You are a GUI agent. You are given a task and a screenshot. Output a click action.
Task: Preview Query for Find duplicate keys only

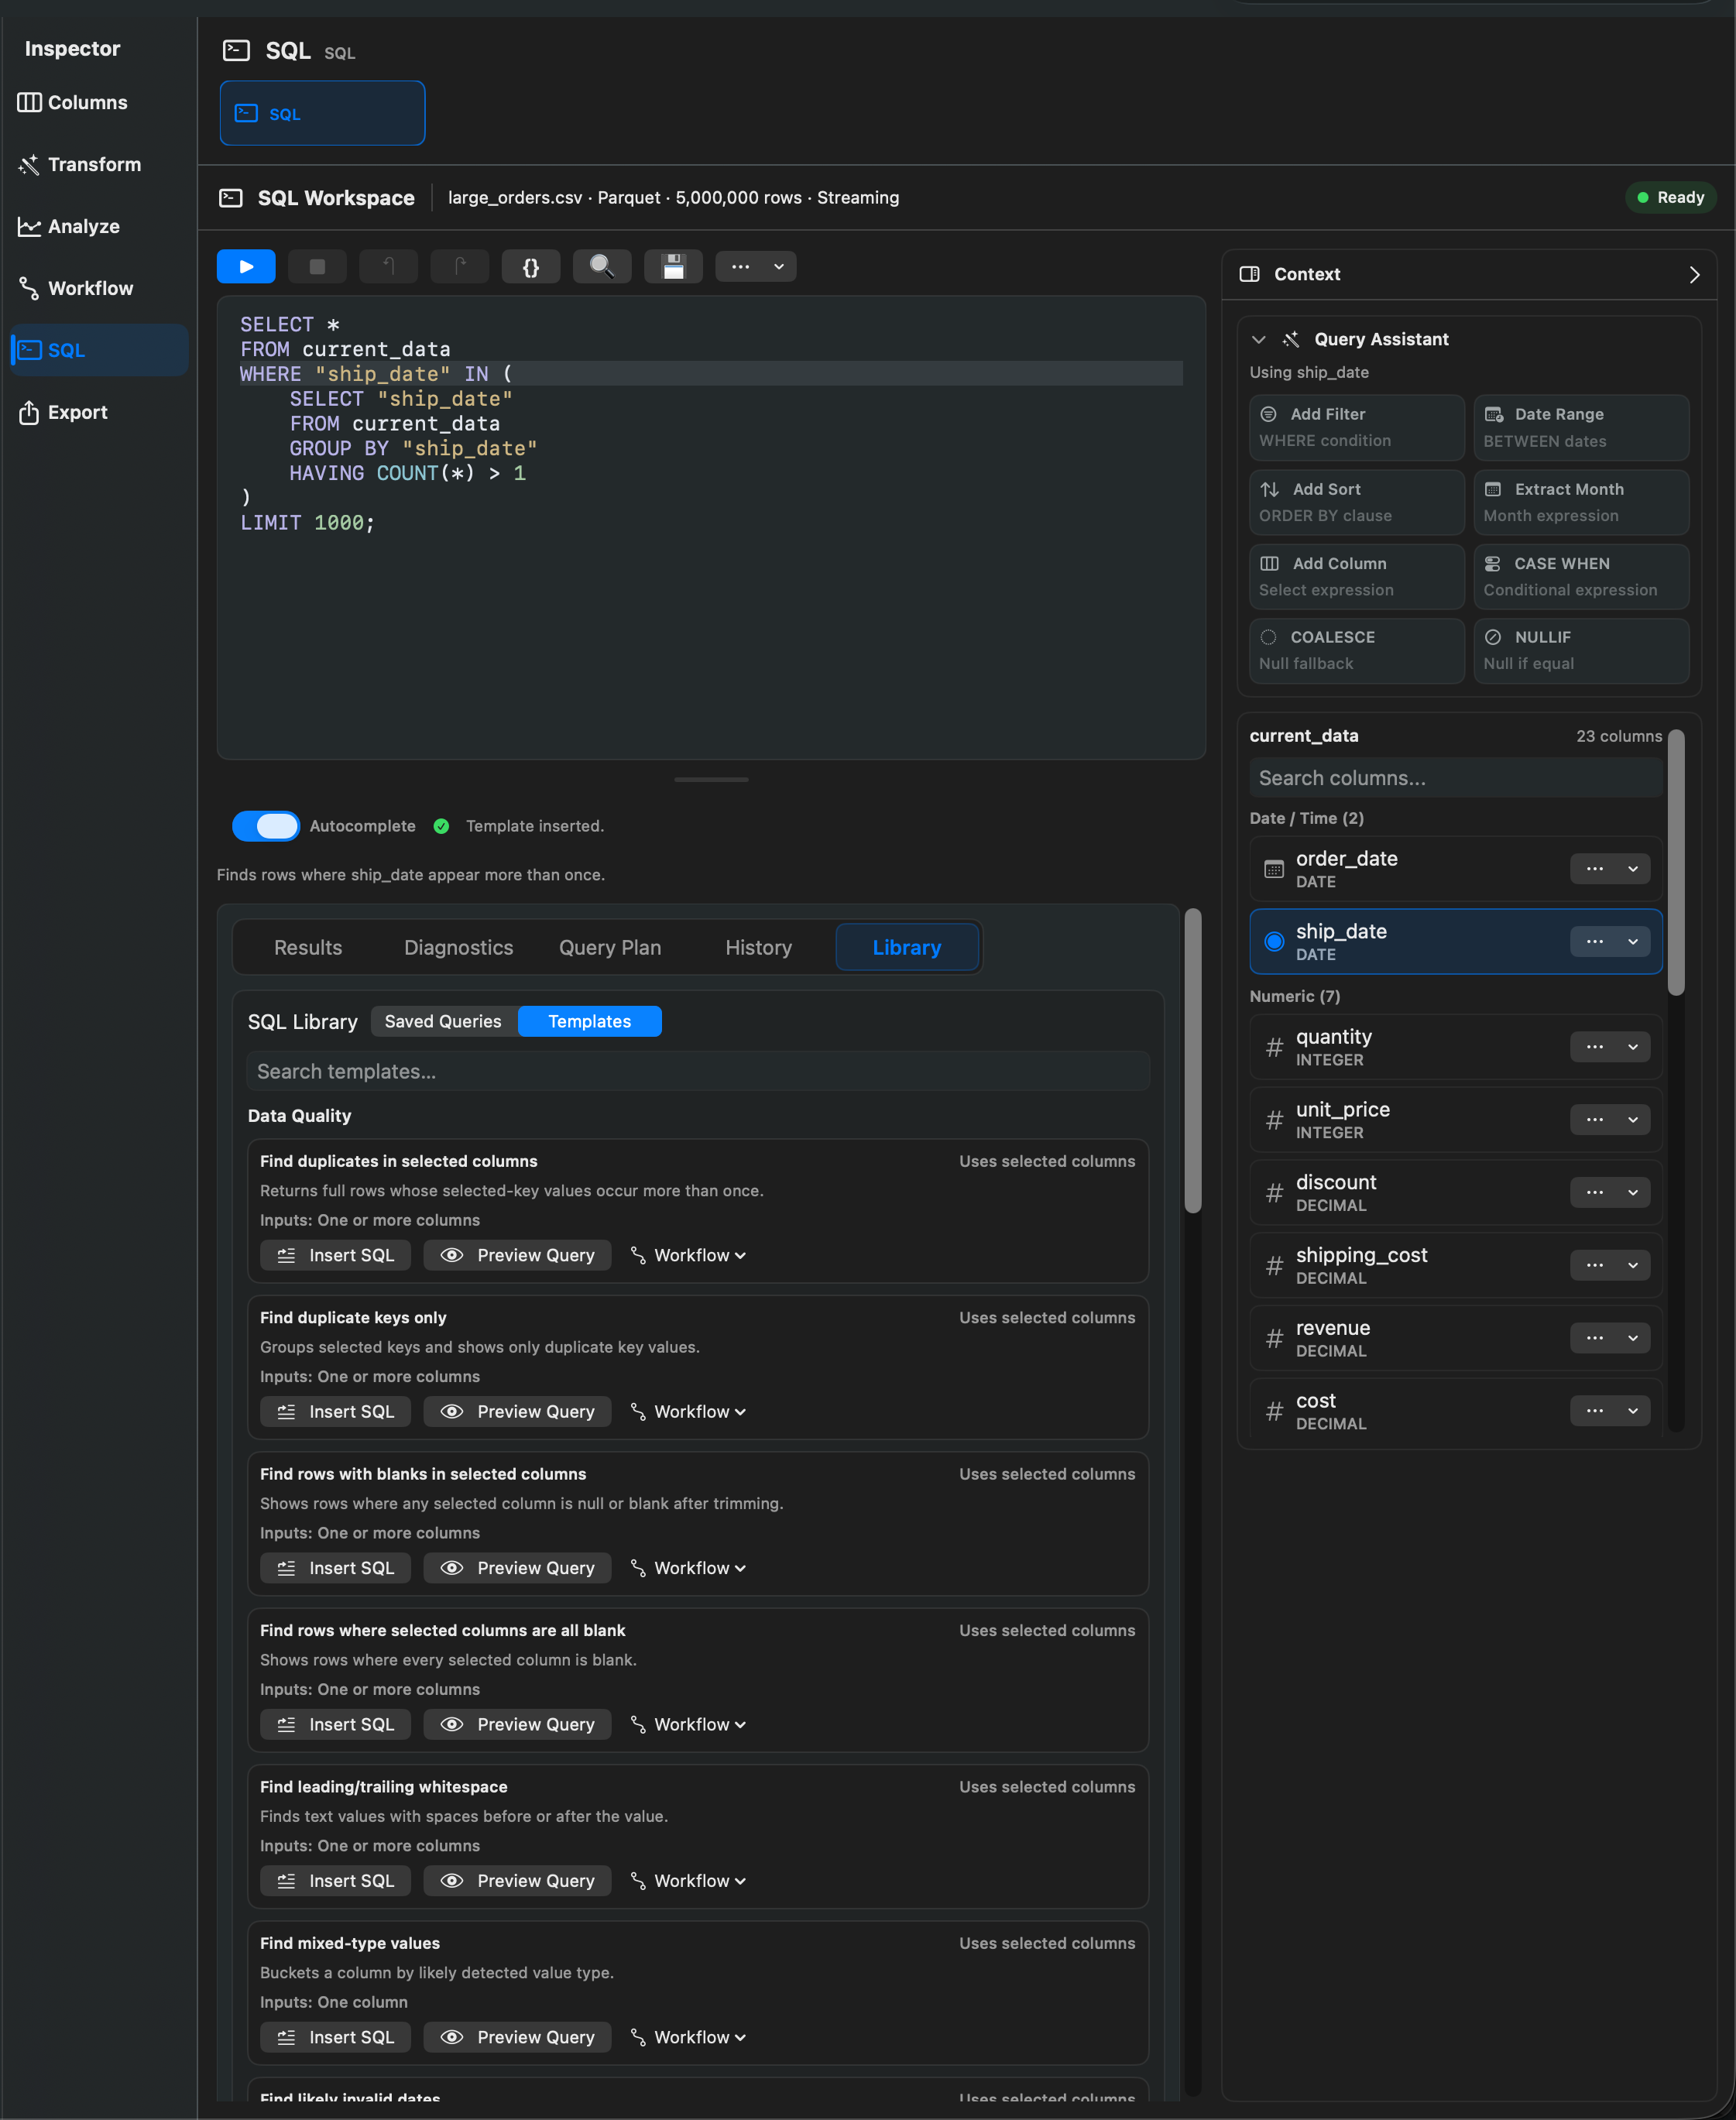(x=517, y=1411)
